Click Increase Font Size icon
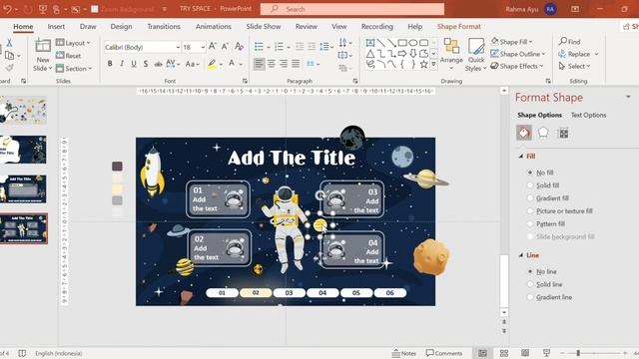Viewport: 639px width, 359px height. coord(213,47)
